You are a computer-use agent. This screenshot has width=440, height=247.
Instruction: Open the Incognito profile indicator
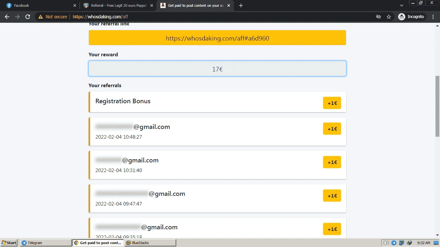point(411,17)
